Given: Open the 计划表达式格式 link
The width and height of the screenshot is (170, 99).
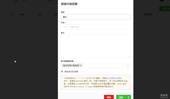Looking at the screenshot, I should [x=115, y=78].
